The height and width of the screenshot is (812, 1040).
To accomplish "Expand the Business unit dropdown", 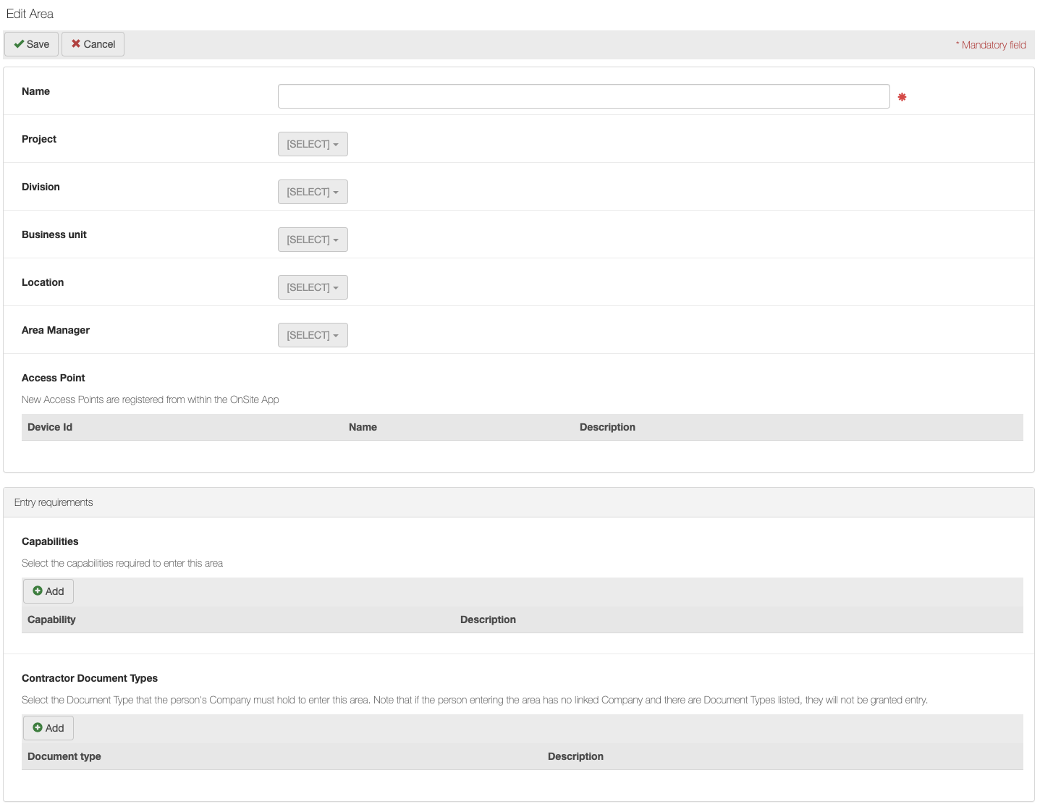I will click(x=313, y=240).
